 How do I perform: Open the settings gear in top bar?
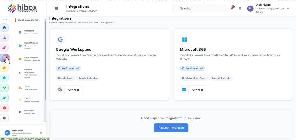[x=240, y=8]
